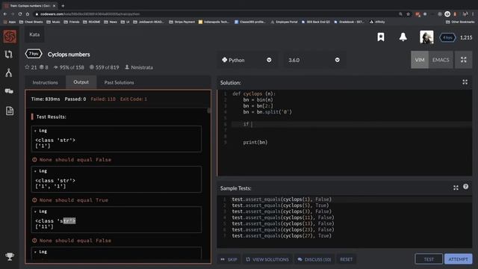Switch to the Instructions tab
Image resolution: width=478 pixels, height=269 pixels.
point(45,82)
